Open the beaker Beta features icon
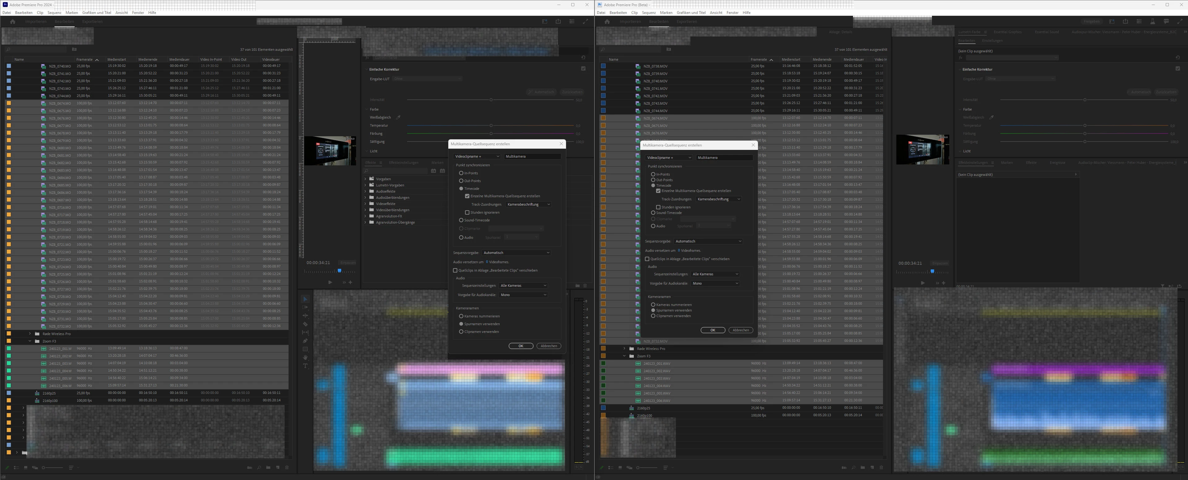Screen dimensions: 1188x480 [x=1152, y=22]
